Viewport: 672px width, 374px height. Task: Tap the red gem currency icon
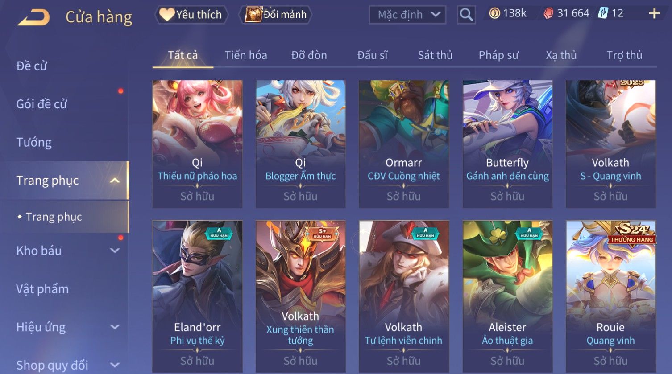(548, 13)
